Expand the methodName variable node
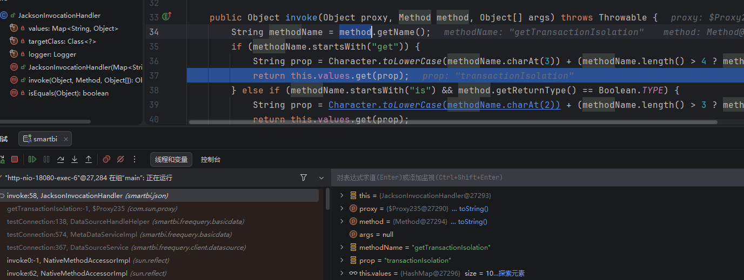 (x=341, y=248)
